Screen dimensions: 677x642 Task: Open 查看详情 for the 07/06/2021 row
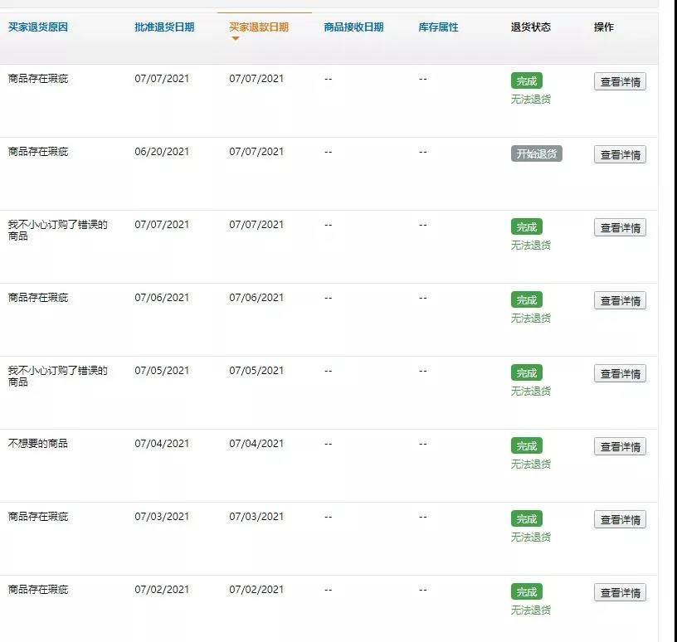620,299
